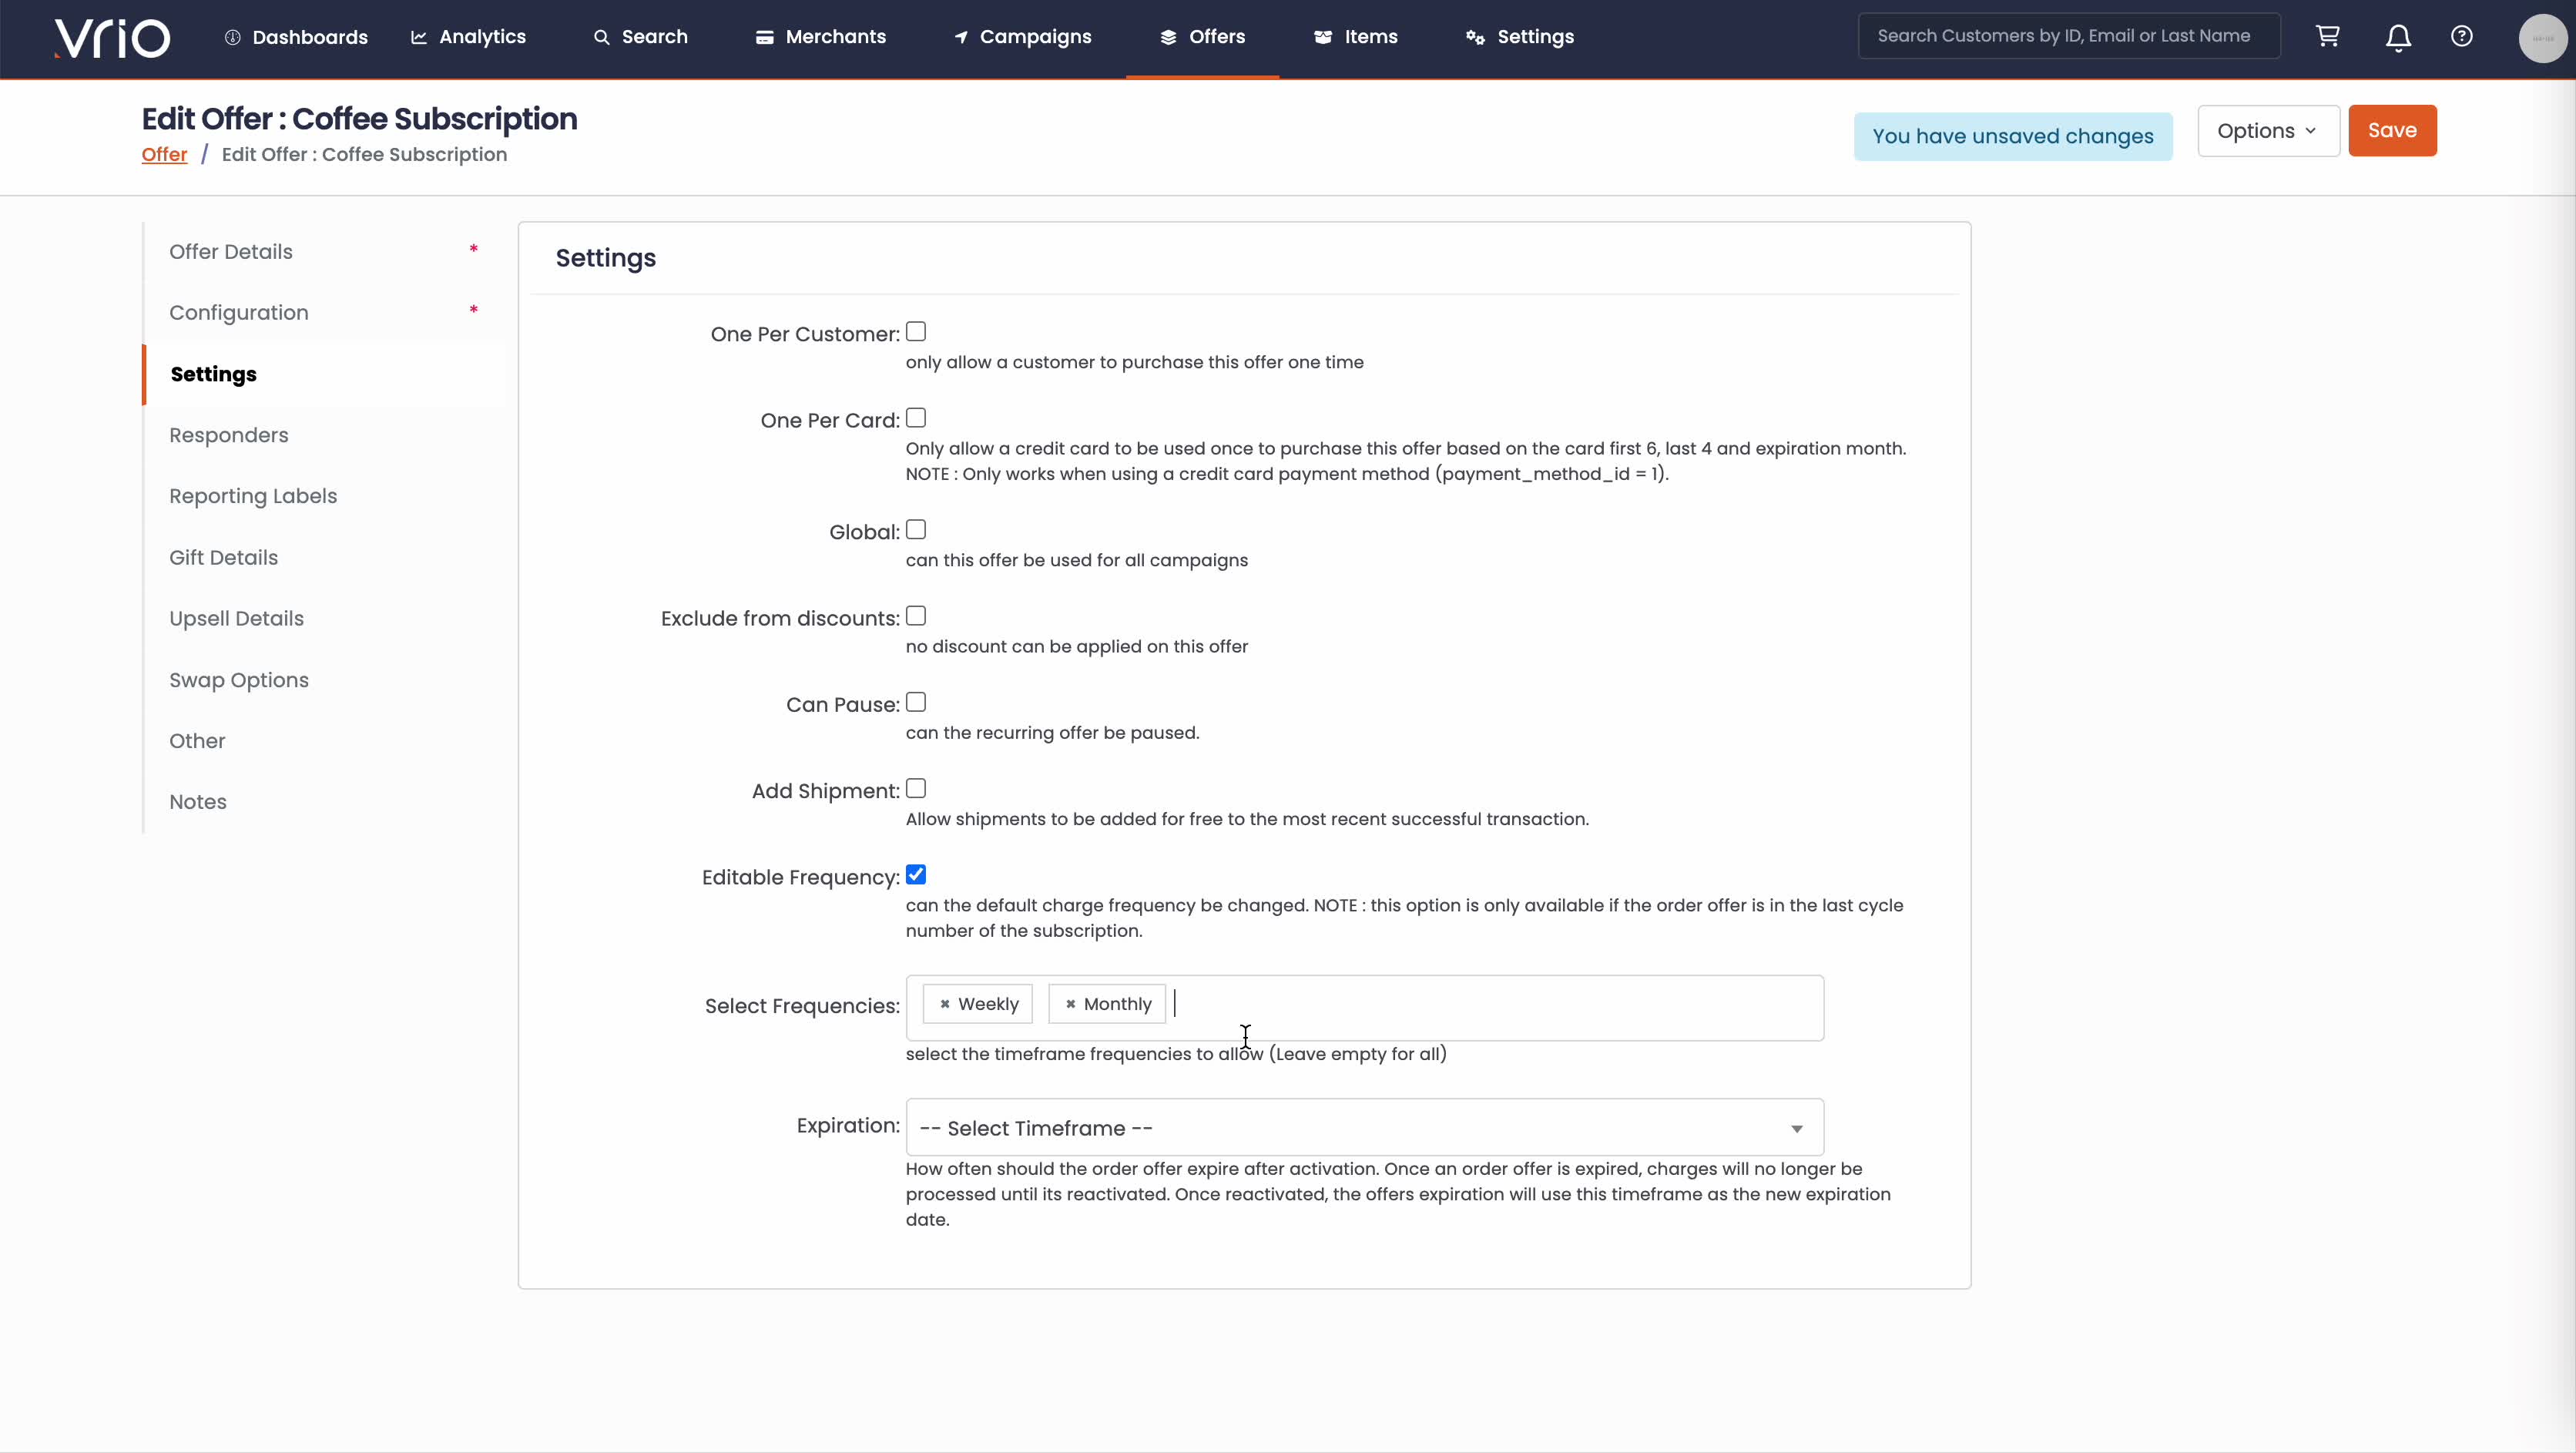Image resolution: width=2576 pixels, height=1453 pixels.
Task: Click the Settings gears icon
Action: tap(1475, 37)
